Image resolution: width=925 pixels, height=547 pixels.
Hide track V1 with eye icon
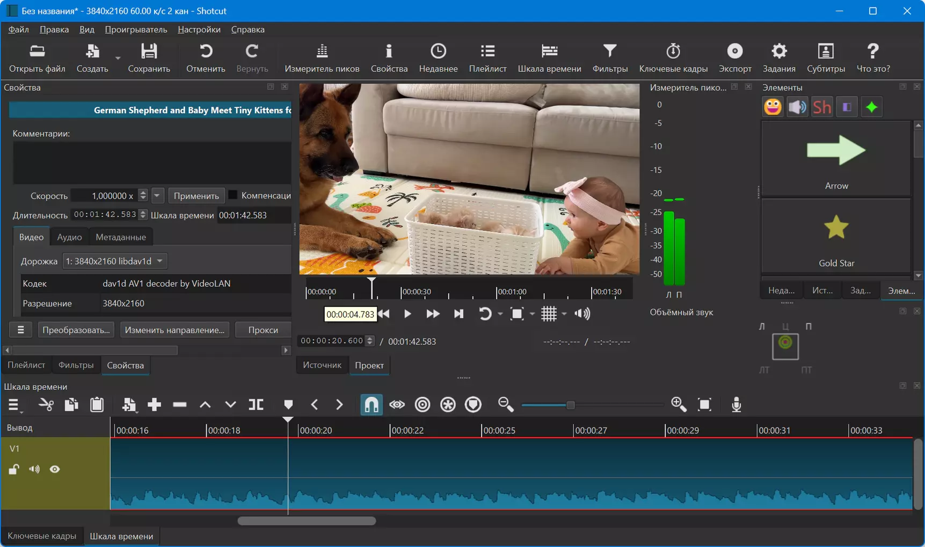pyautogui.click(x=55, y=469)
